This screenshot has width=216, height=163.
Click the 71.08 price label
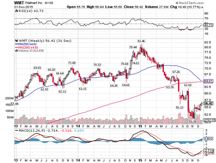pyautogui.click(x=72, y=63)
